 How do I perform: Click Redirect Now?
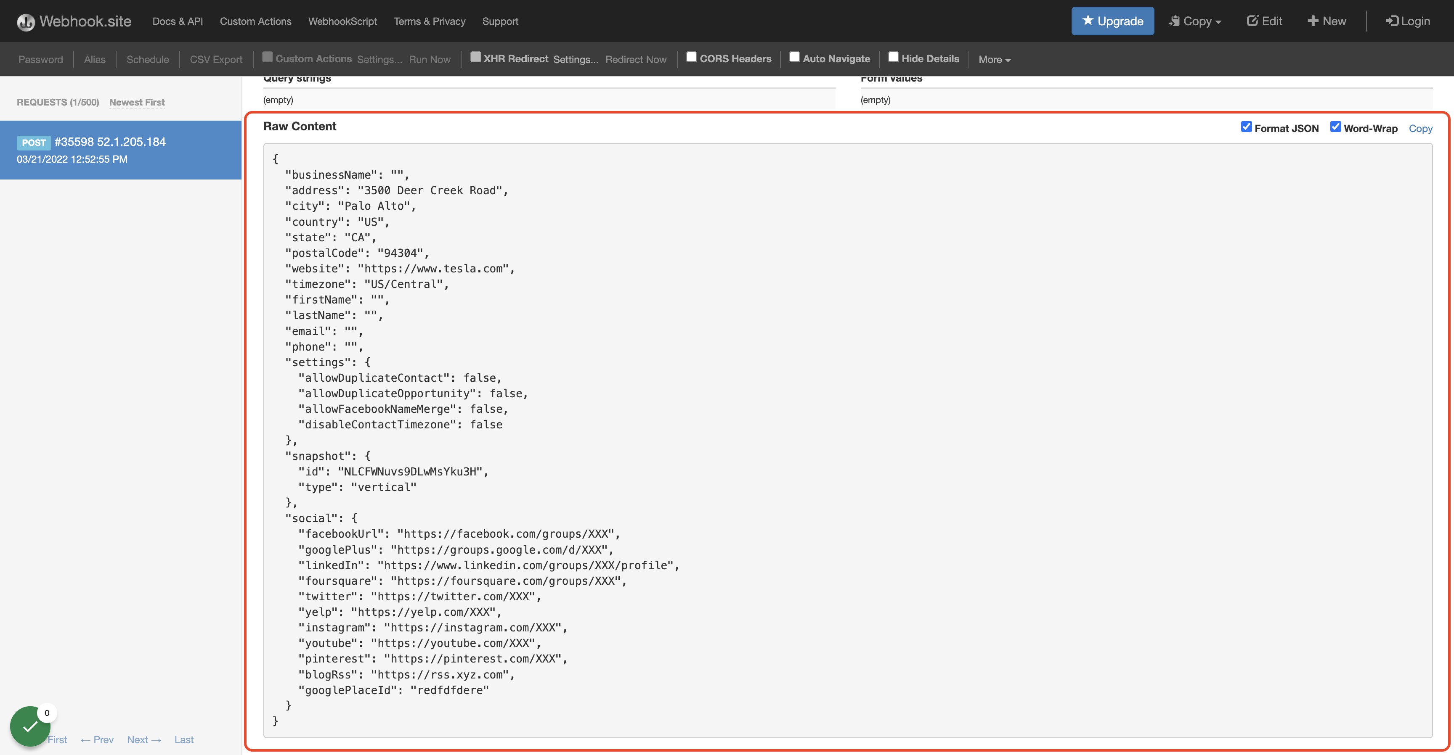(x=636, y=59)
